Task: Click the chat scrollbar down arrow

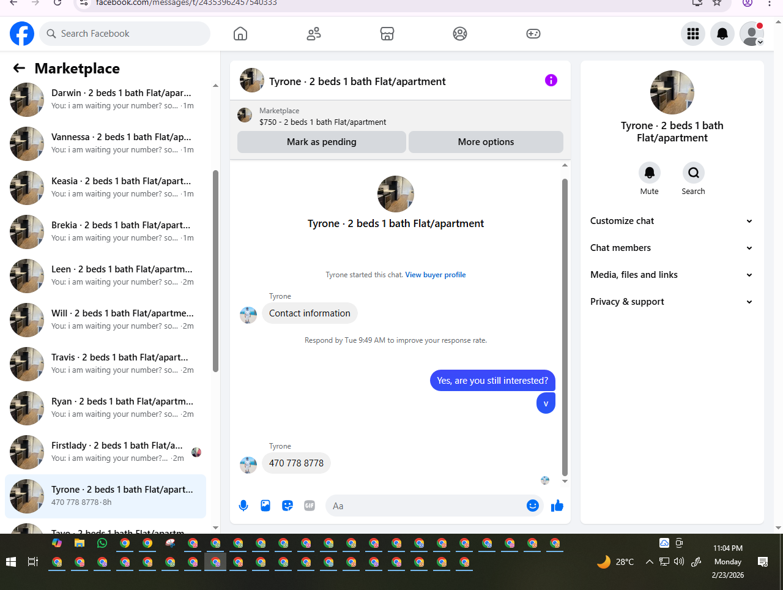Action: click(565, 482)
